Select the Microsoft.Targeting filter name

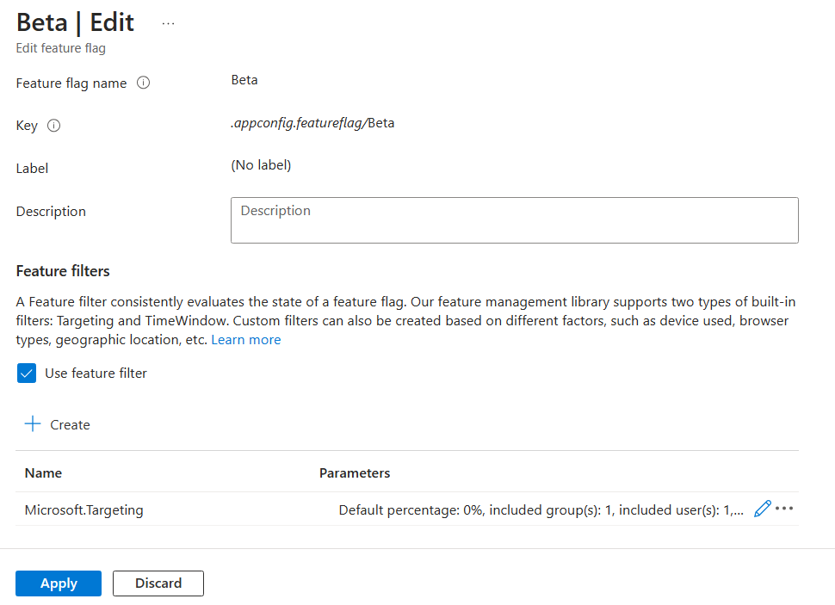pyautogui.click(x=83, y=510)
